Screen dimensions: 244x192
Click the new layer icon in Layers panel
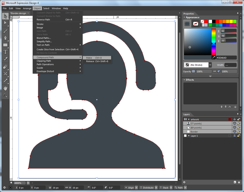234,182
